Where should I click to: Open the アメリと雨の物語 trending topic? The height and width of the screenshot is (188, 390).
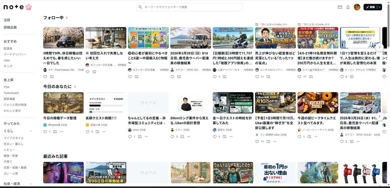point(15,105)
